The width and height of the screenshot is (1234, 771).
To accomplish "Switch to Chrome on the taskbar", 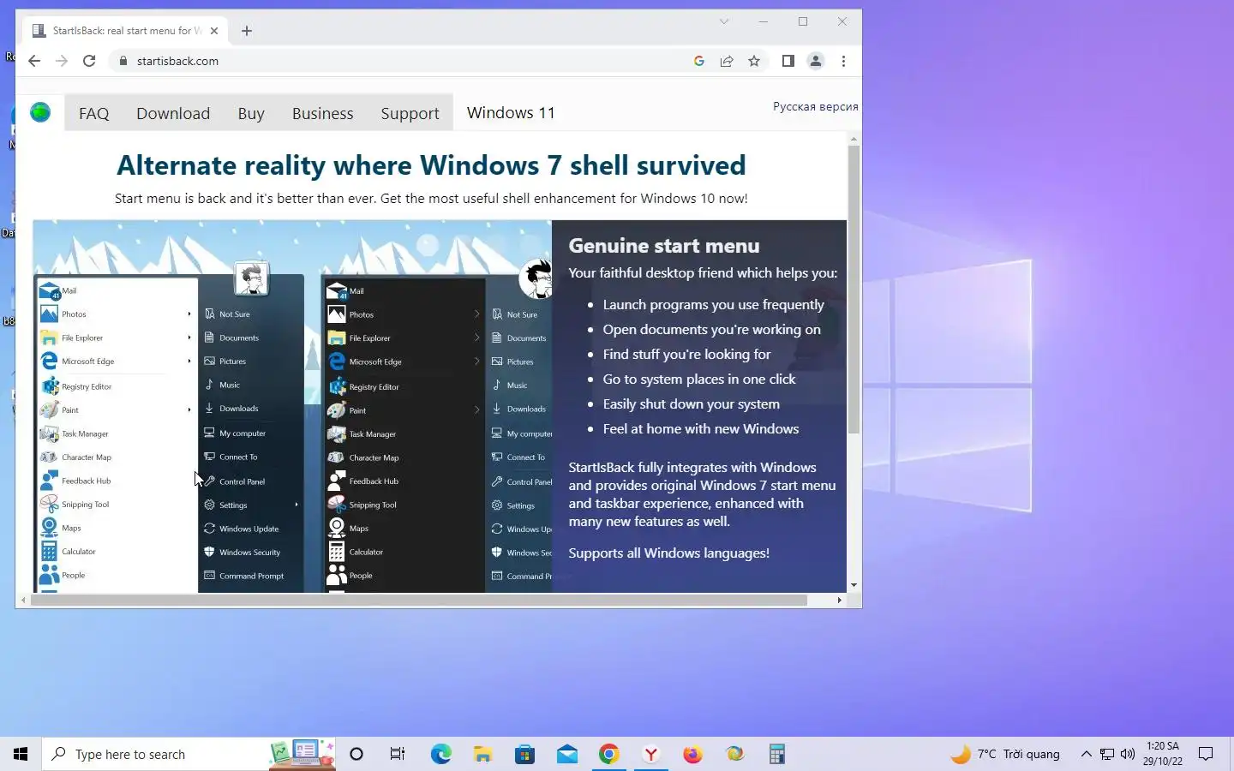I will [608, 754].
